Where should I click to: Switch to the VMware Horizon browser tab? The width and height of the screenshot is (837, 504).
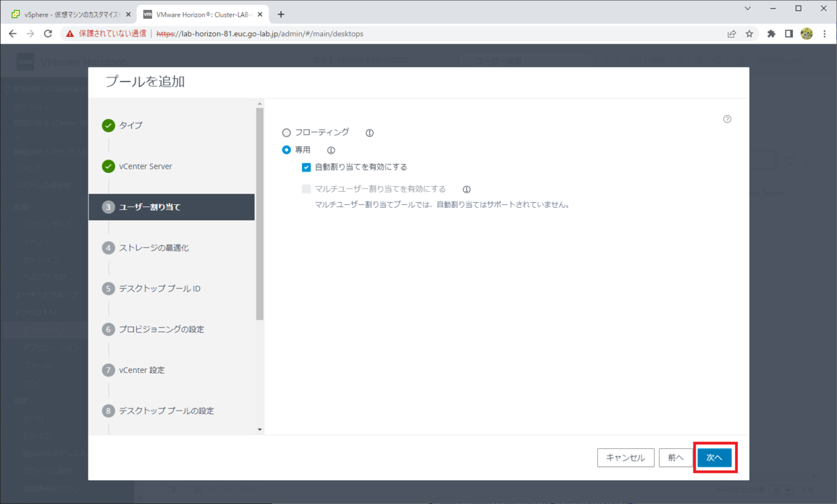[x=202, y=14]
